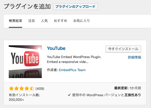Click the plugin description text
This screenshot has width=151, height=108.
tap(74, 59)
